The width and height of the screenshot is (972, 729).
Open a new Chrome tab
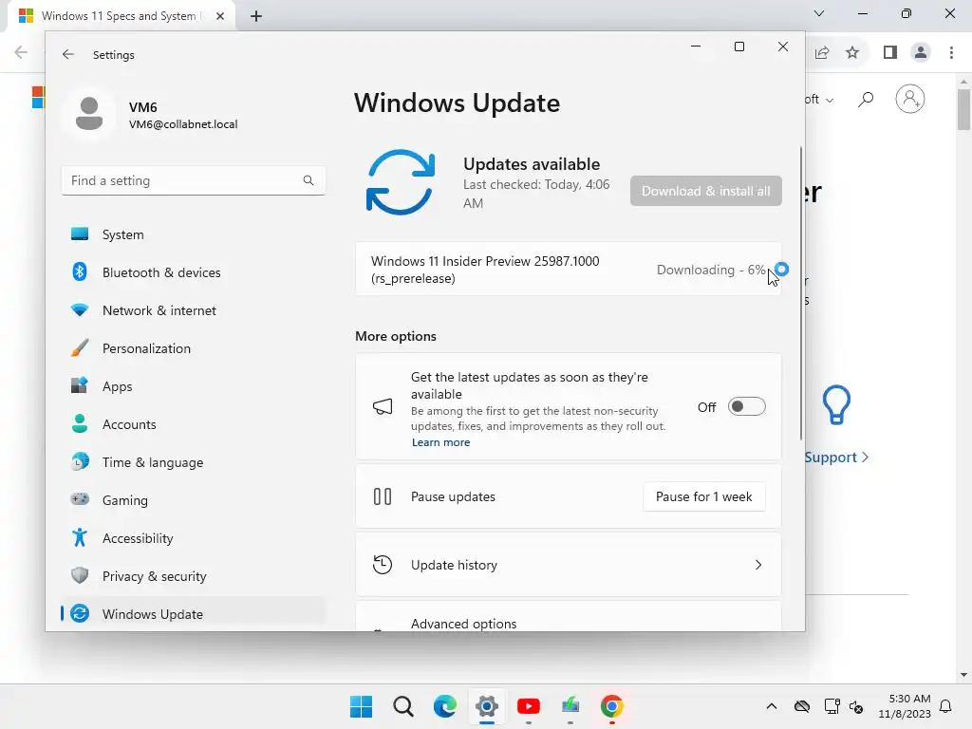click(x=256, y=16)
